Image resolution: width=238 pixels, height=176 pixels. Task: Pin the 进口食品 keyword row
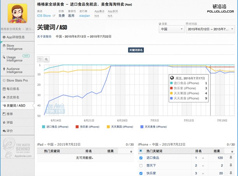click(x=231, y=158)
